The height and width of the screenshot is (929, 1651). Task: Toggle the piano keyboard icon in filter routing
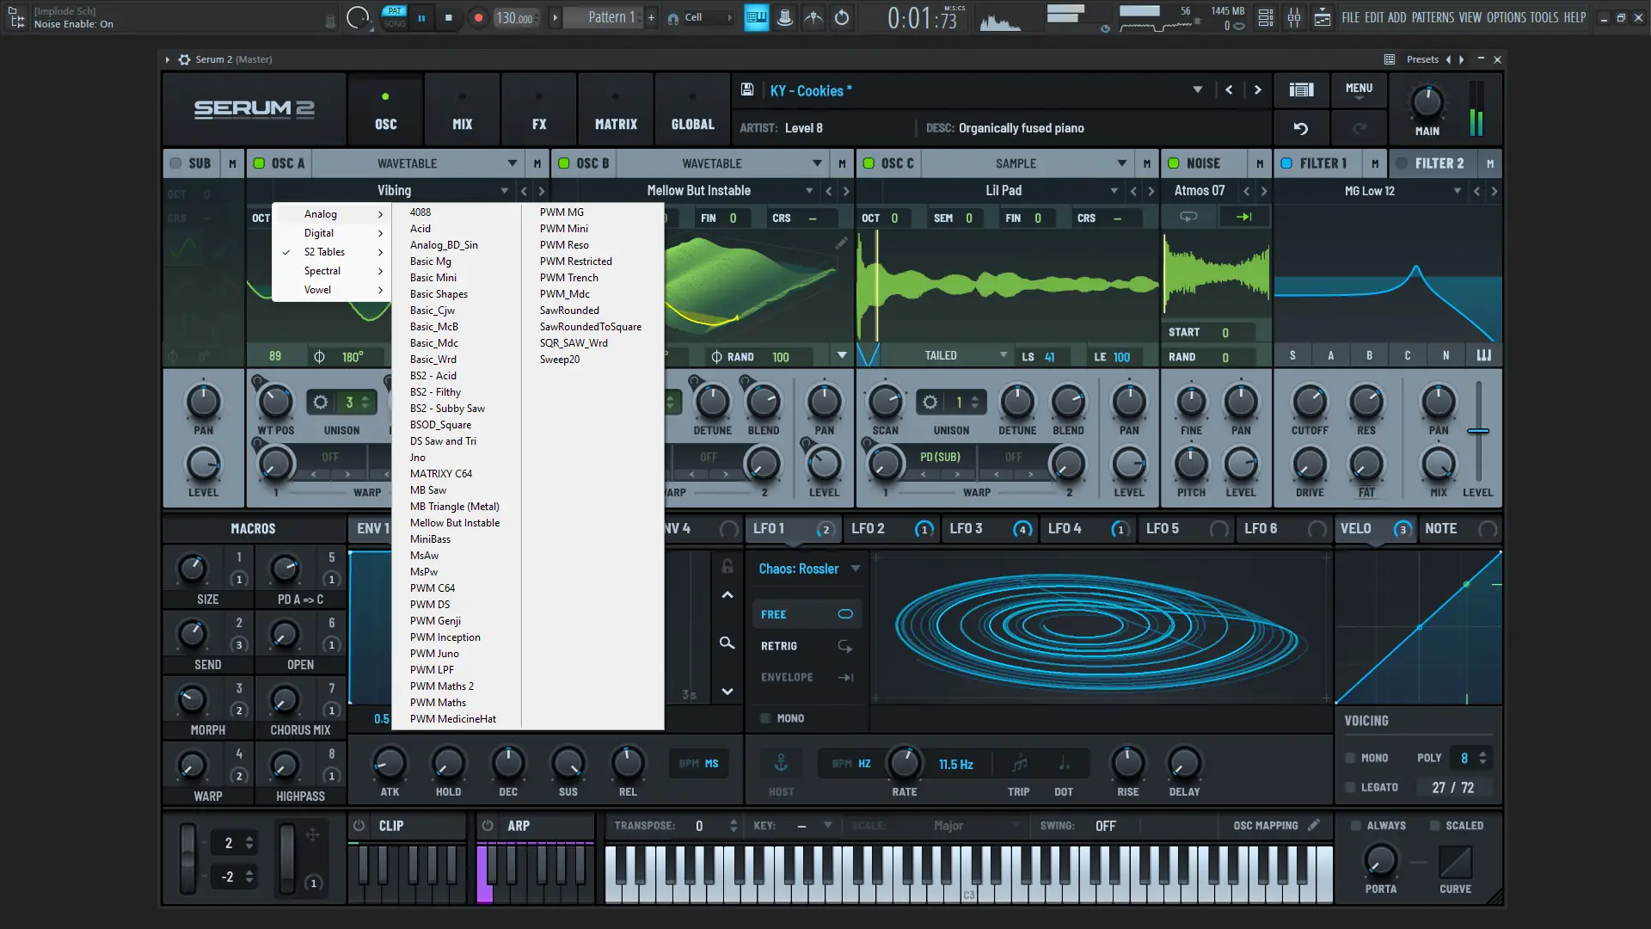1484,355
